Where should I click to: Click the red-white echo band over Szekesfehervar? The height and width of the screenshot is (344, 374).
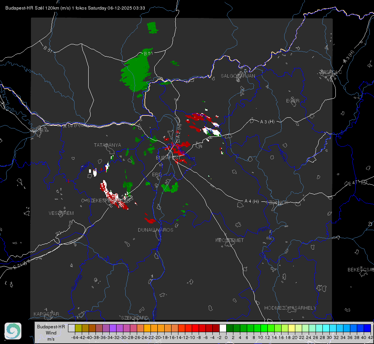113,196
